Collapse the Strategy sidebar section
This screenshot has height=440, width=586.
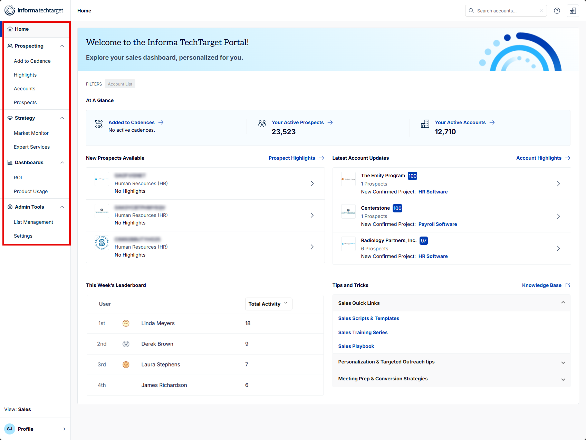click(x=62, y=118)
